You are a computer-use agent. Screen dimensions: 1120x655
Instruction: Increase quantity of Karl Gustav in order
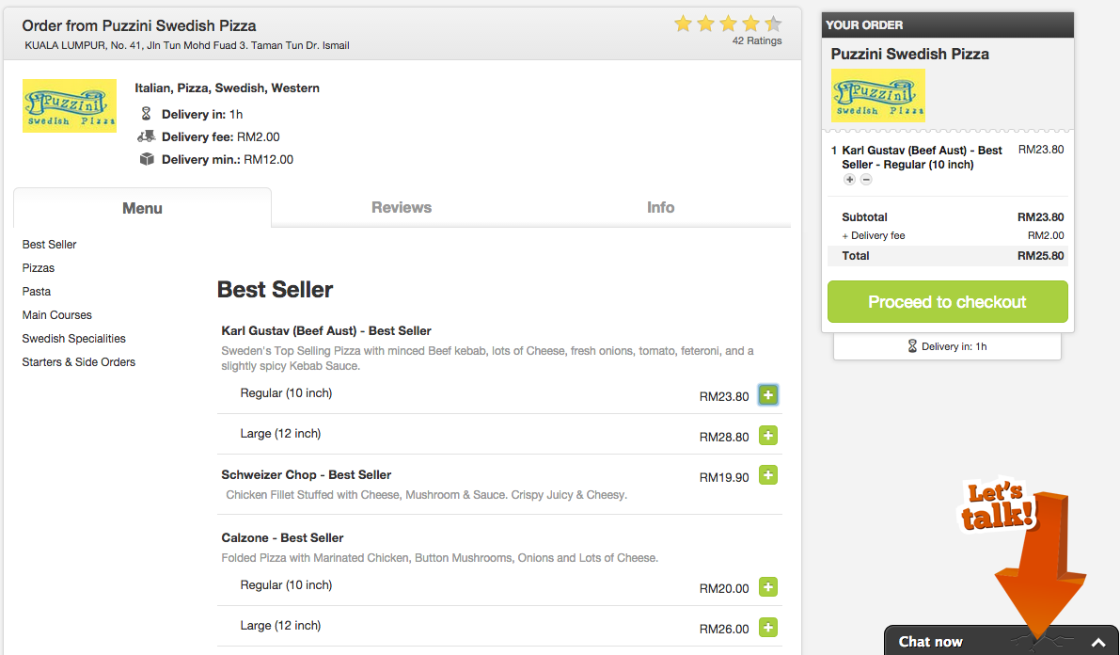click(849, 180)
